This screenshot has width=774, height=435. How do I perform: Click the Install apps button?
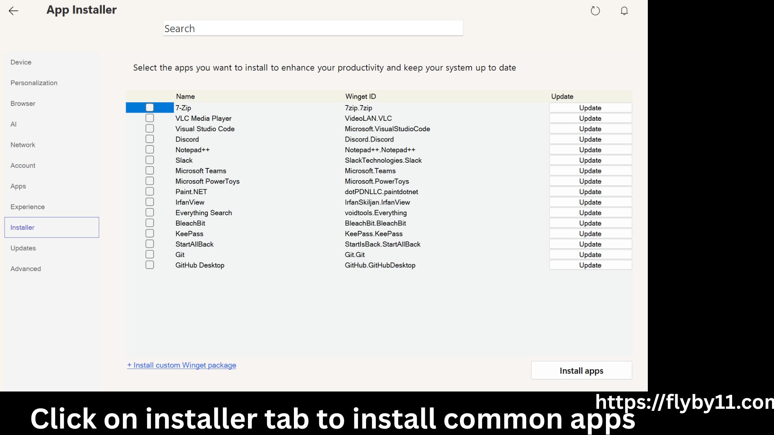click(x=581, y=370)
